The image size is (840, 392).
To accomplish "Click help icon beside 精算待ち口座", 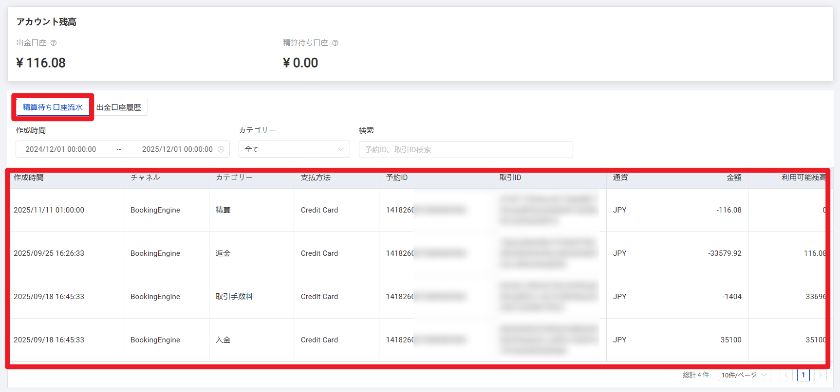I will (x=335, y=43).
